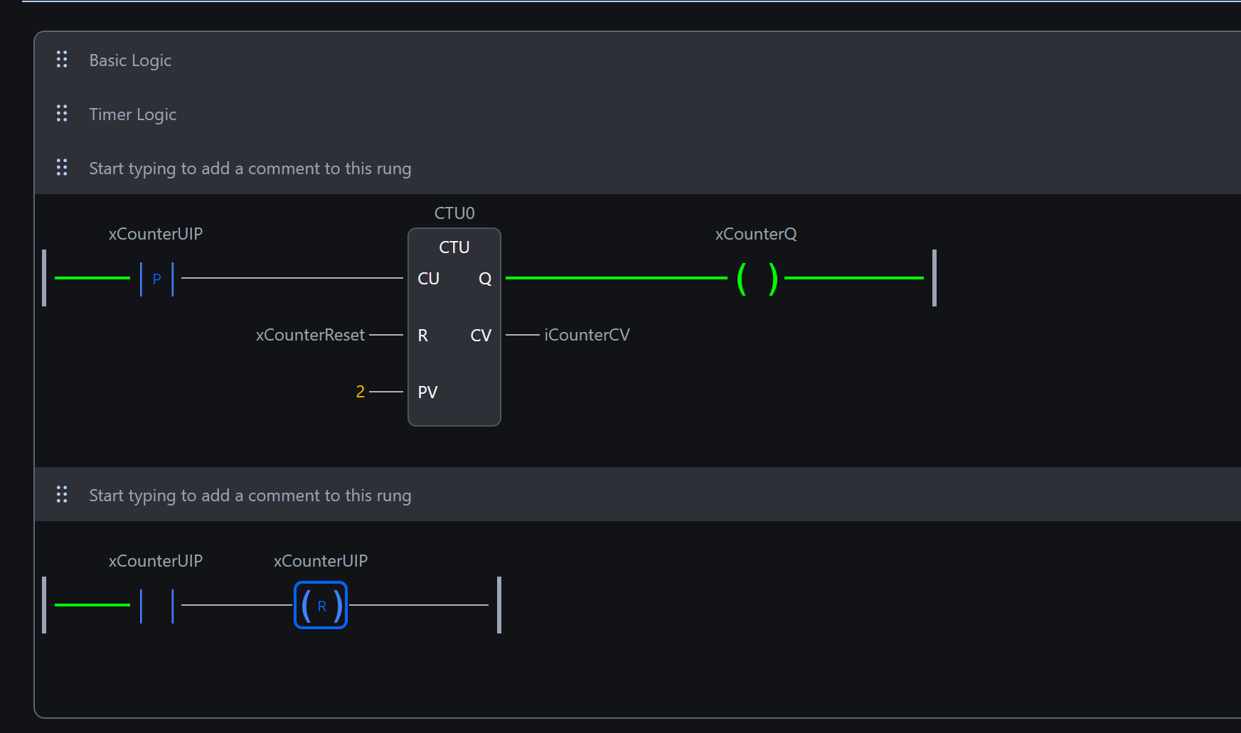
Task: Select the normally open contact in second rung
Action: [156, 606]
